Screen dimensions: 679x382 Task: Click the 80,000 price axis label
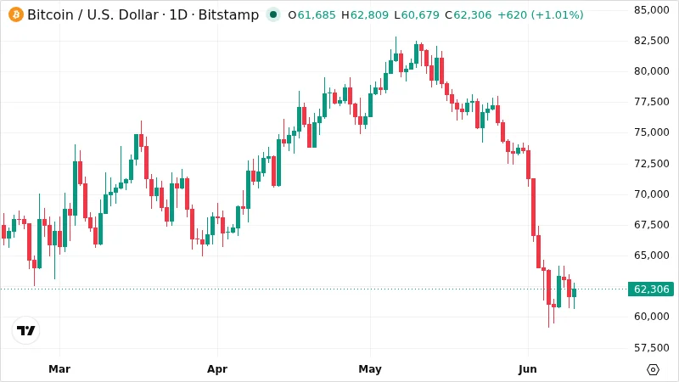coord(651,71)
